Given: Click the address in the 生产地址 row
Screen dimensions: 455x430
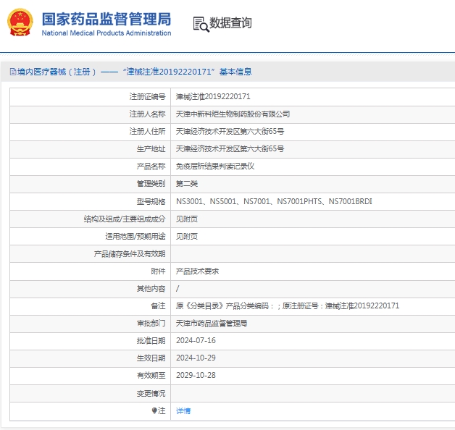Looking at the screenshot, I should point(230,148).
